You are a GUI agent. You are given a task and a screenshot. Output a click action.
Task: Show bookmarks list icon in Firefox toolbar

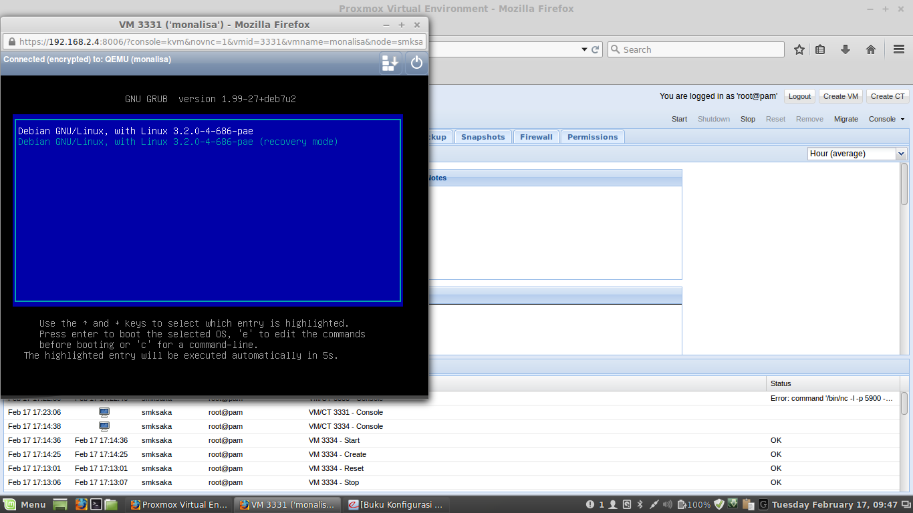[821, 49]
